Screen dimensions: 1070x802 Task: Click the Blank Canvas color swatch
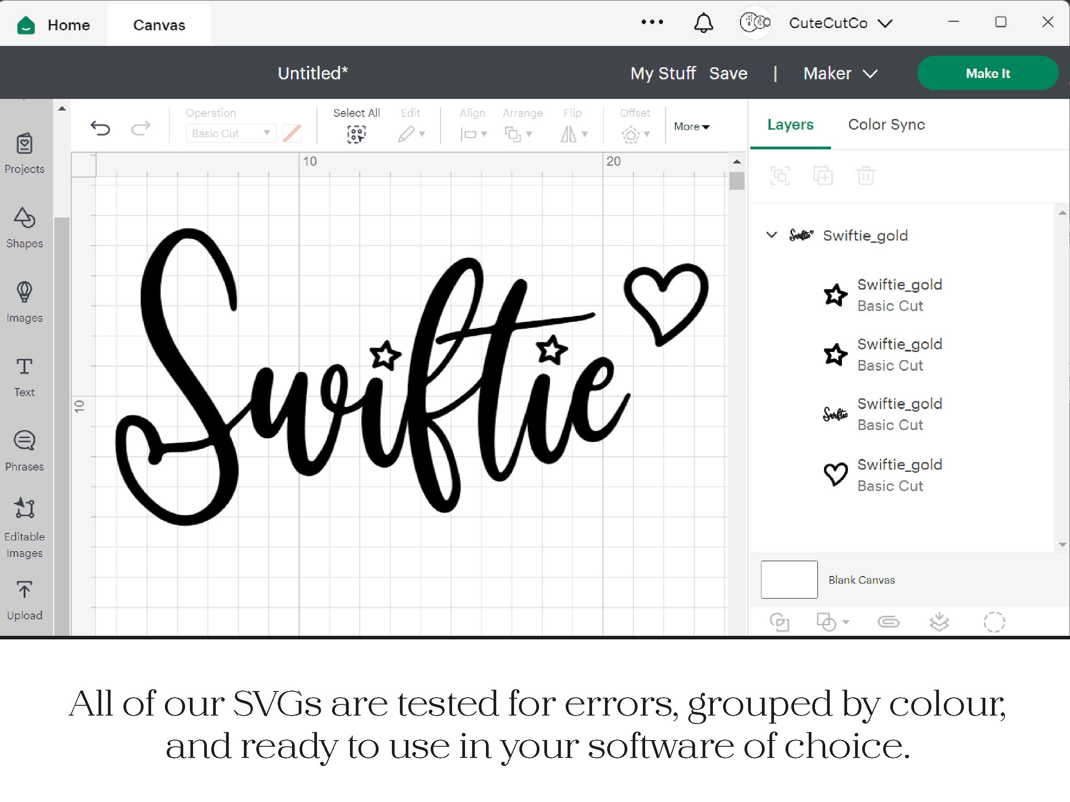[x=789, y=579]
